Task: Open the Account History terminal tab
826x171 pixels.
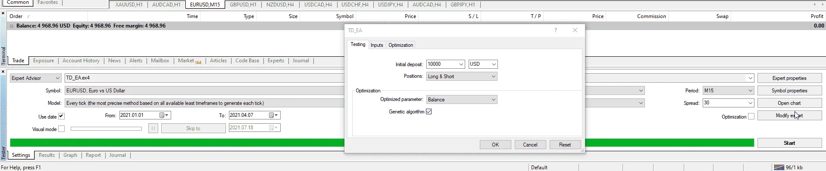Action: [81, 61]
